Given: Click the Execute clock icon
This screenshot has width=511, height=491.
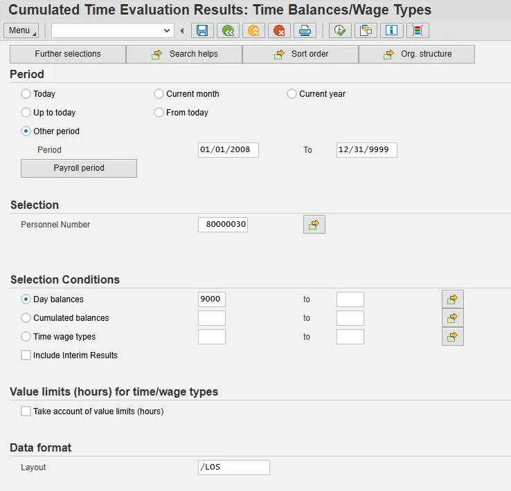Looking at the screenshot, I should coord(340,30).
